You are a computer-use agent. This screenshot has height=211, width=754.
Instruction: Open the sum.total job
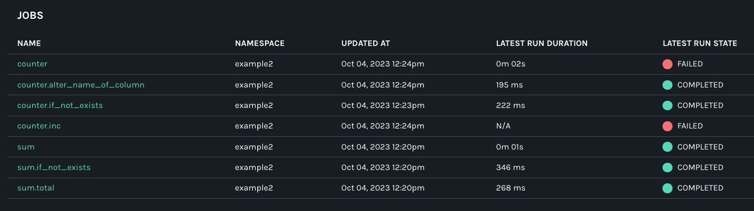point(35,188)
